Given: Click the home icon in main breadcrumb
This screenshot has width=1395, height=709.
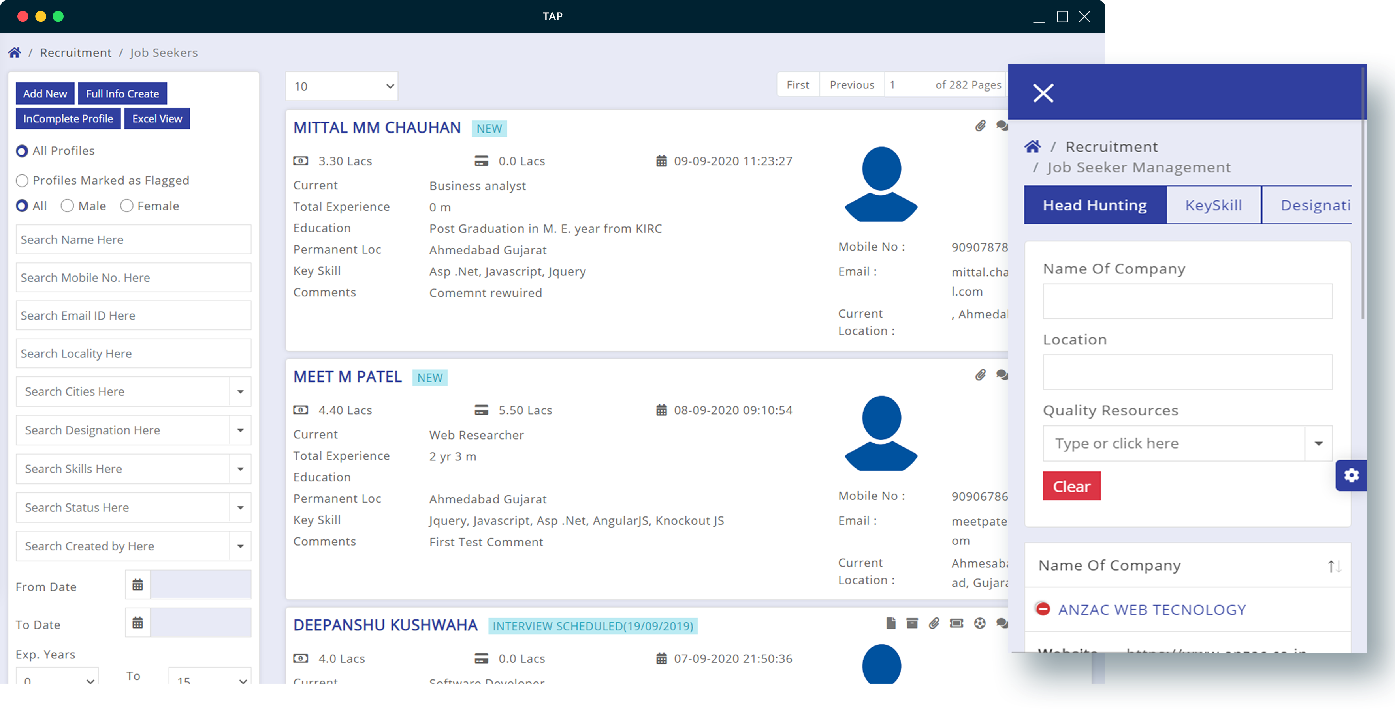Looking at the screenshot, I should [15, 52].
